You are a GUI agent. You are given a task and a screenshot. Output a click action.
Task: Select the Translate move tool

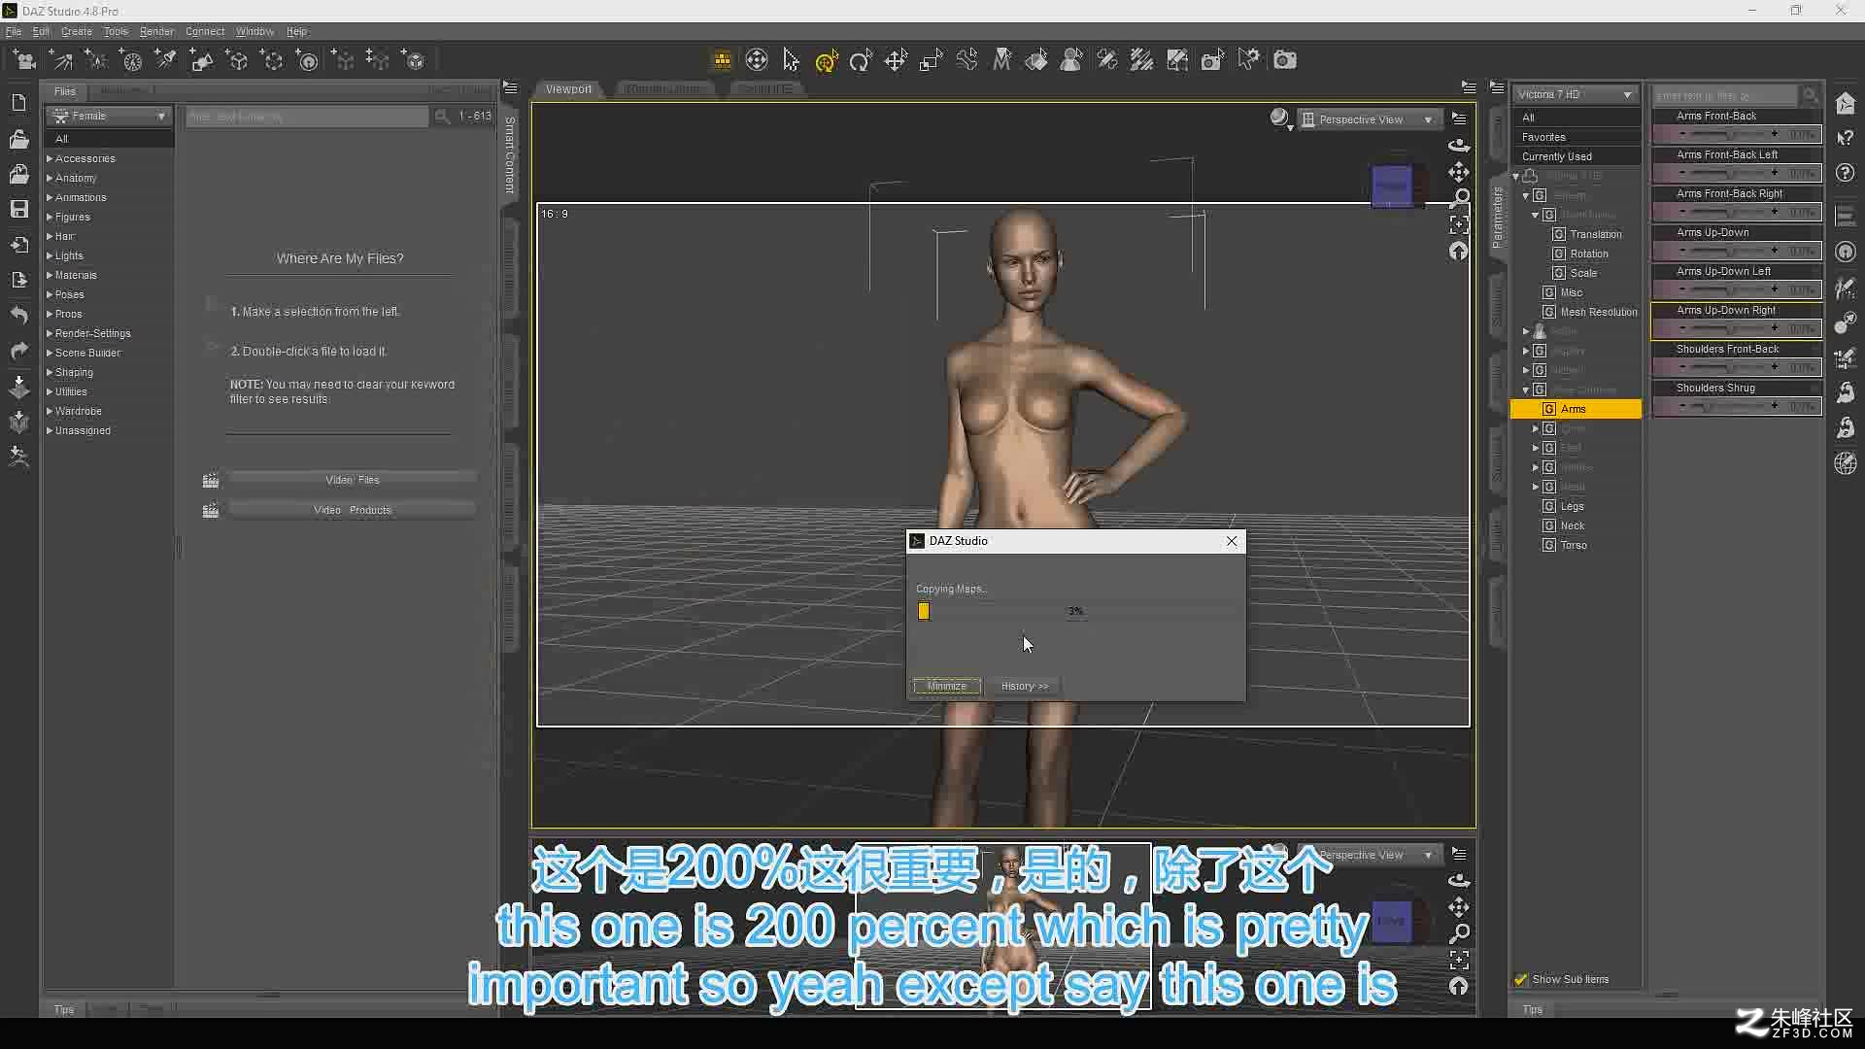click(896, 60)
